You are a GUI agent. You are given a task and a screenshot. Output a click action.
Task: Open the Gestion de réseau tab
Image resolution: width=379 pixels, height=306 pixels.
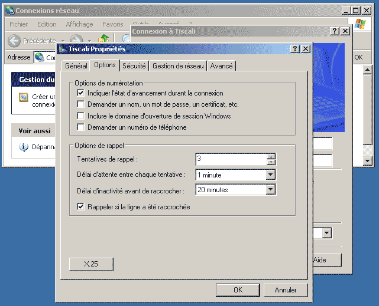pyautogui.click(x=178, y=66)
